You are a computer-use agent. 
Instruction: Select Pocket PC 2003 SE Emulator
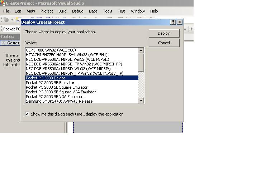click(82, 83)
